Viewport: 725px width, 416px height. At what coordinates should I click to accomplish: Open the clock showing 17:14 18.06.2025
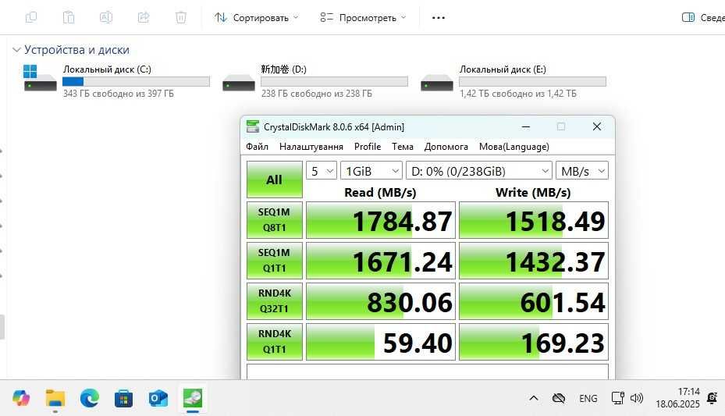tap(678, 398)
